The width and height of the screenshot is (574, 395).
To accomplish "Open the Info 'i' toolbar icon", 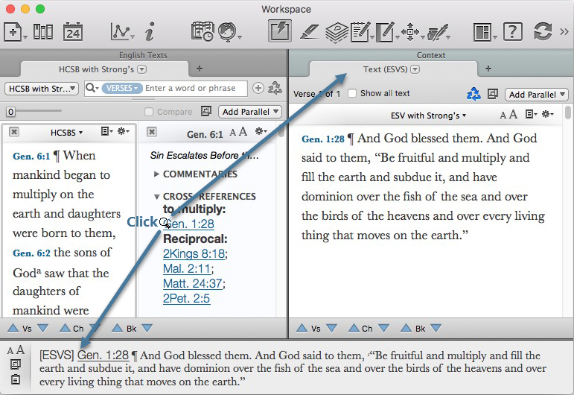I will [149, 32].
